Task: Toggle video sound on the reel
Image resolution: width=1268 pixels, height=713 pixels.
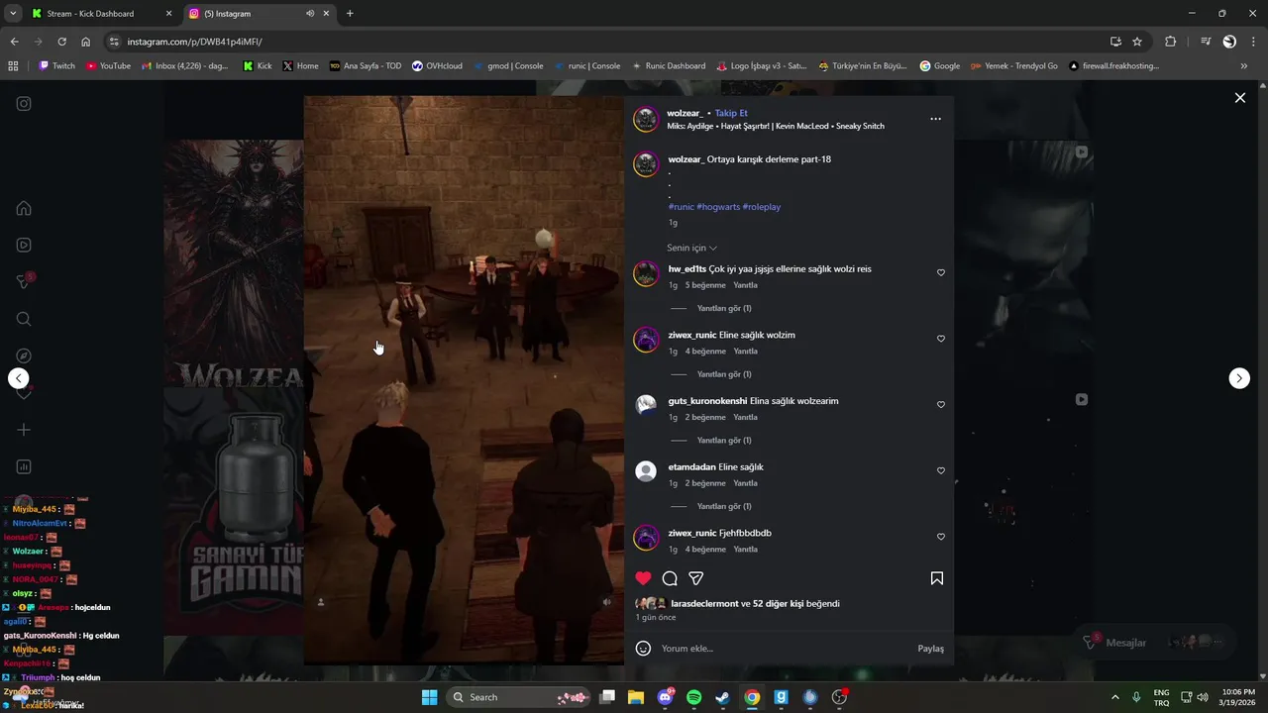Action: coord(607,602)
